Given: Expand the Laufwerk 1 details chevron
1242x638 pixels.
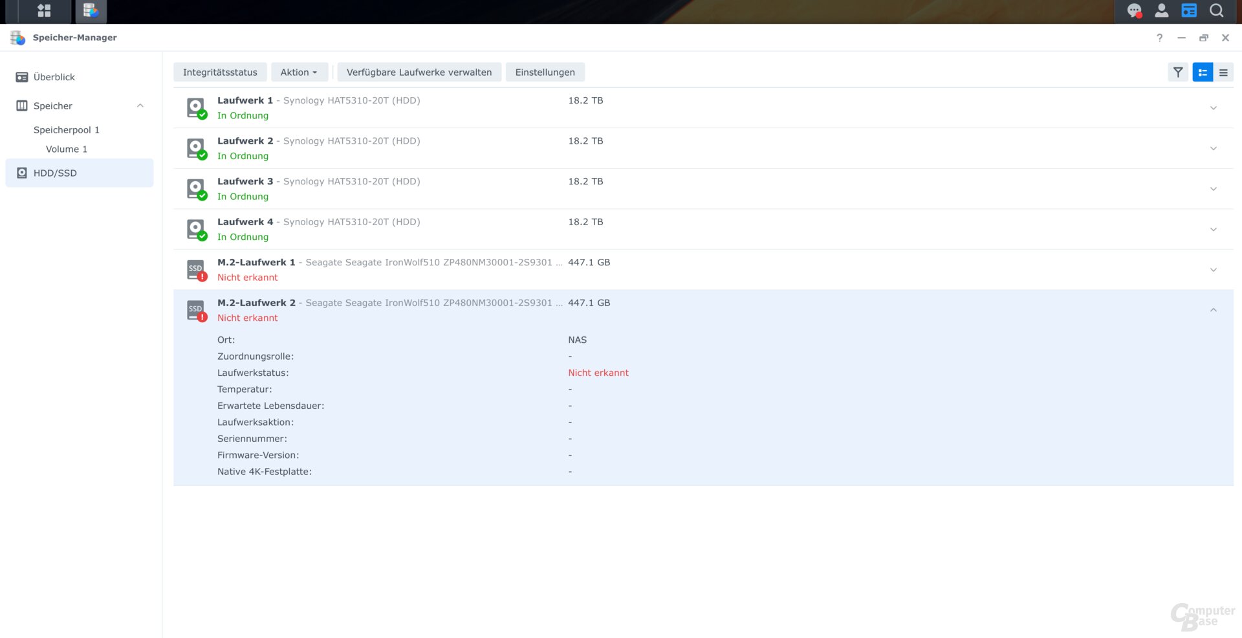Looking at the screenshot, I should pyautogui.click(x=1214, y=108).
